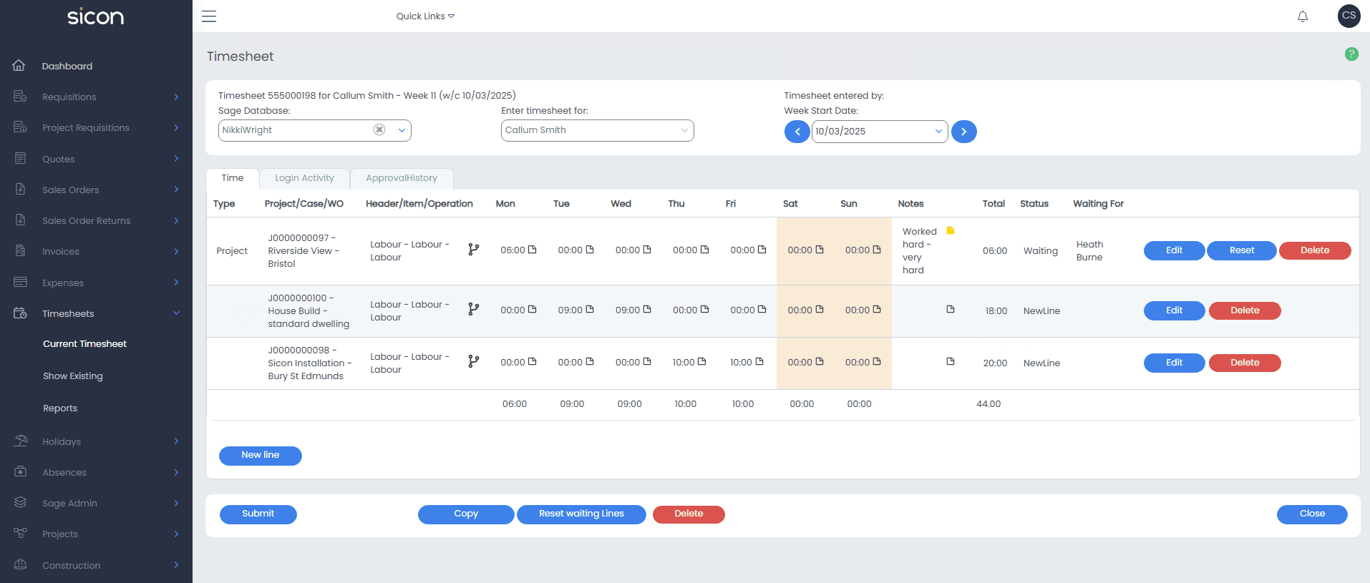
Task: Clear the NikkiWright database selection
Action: (379, 129)
